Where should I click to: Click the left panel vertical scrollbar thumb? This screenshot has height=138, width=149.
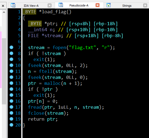click(4, 71)
